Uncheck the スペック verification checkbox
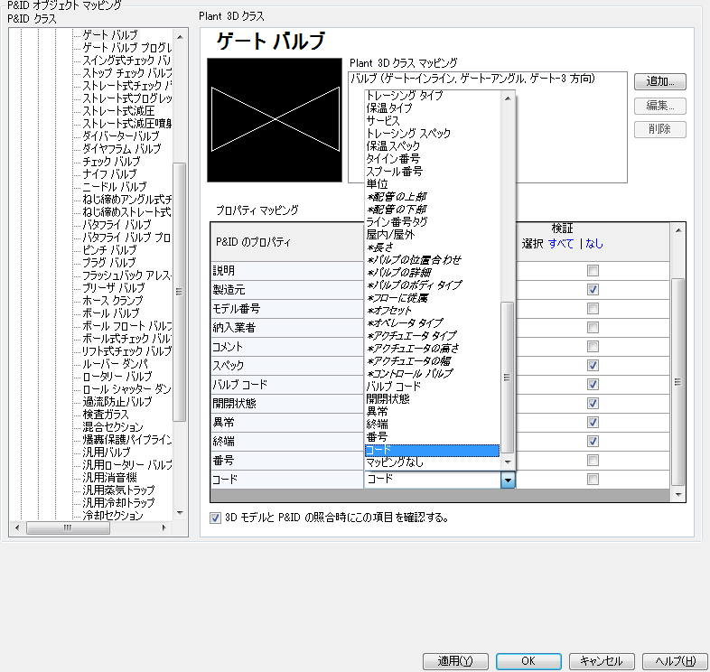Viewport: 710px width, 672px height. click(x=593, y=366)
